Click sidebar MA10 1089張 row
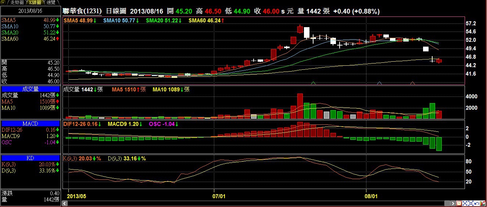487x207 pixels. (x=31, y=108)
